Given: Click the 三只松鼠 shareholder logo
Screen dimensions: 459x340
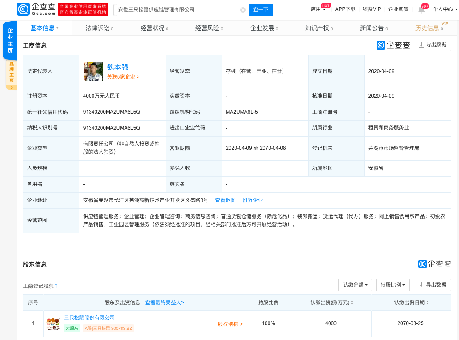Looking at the screenshot, I should coord(53,324).
